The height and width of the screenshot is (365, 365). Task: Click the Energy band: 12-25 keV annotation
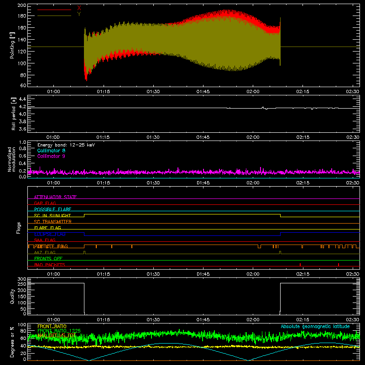tap(66, 145)
